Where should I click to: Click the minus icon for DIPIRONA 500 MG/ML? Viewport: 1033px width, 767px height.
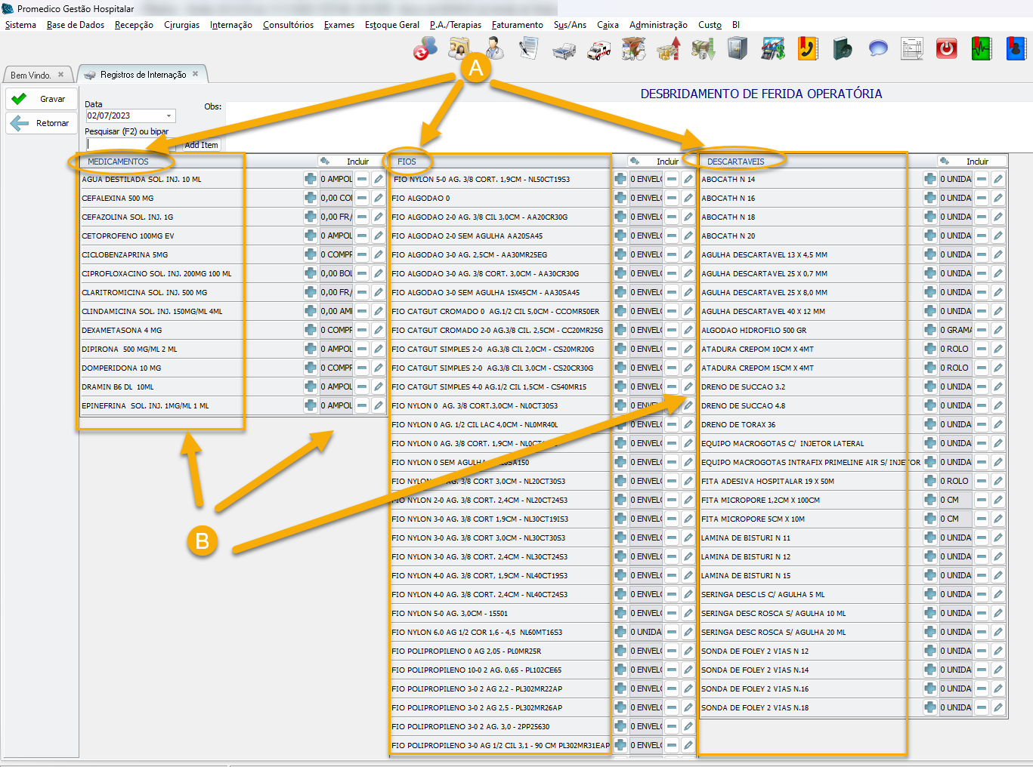click(x=362, y=349)
